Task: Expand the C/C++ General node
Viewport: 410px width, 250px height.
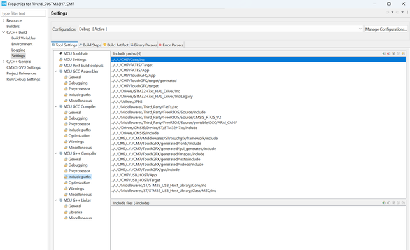Action: [x=3, y=62]
